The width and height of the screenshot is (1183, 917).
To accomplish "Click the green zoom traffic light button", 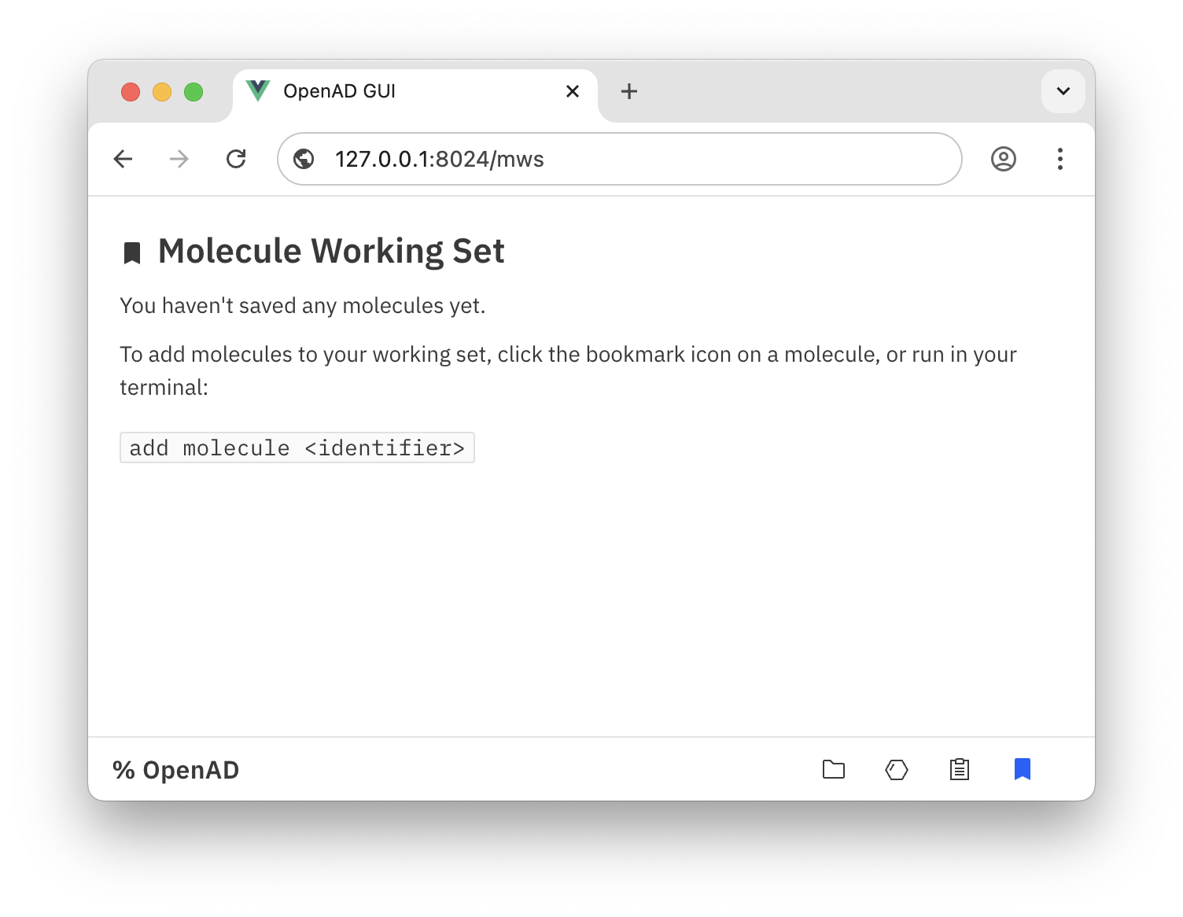I will pyautogui.click(x=194, y=91).
